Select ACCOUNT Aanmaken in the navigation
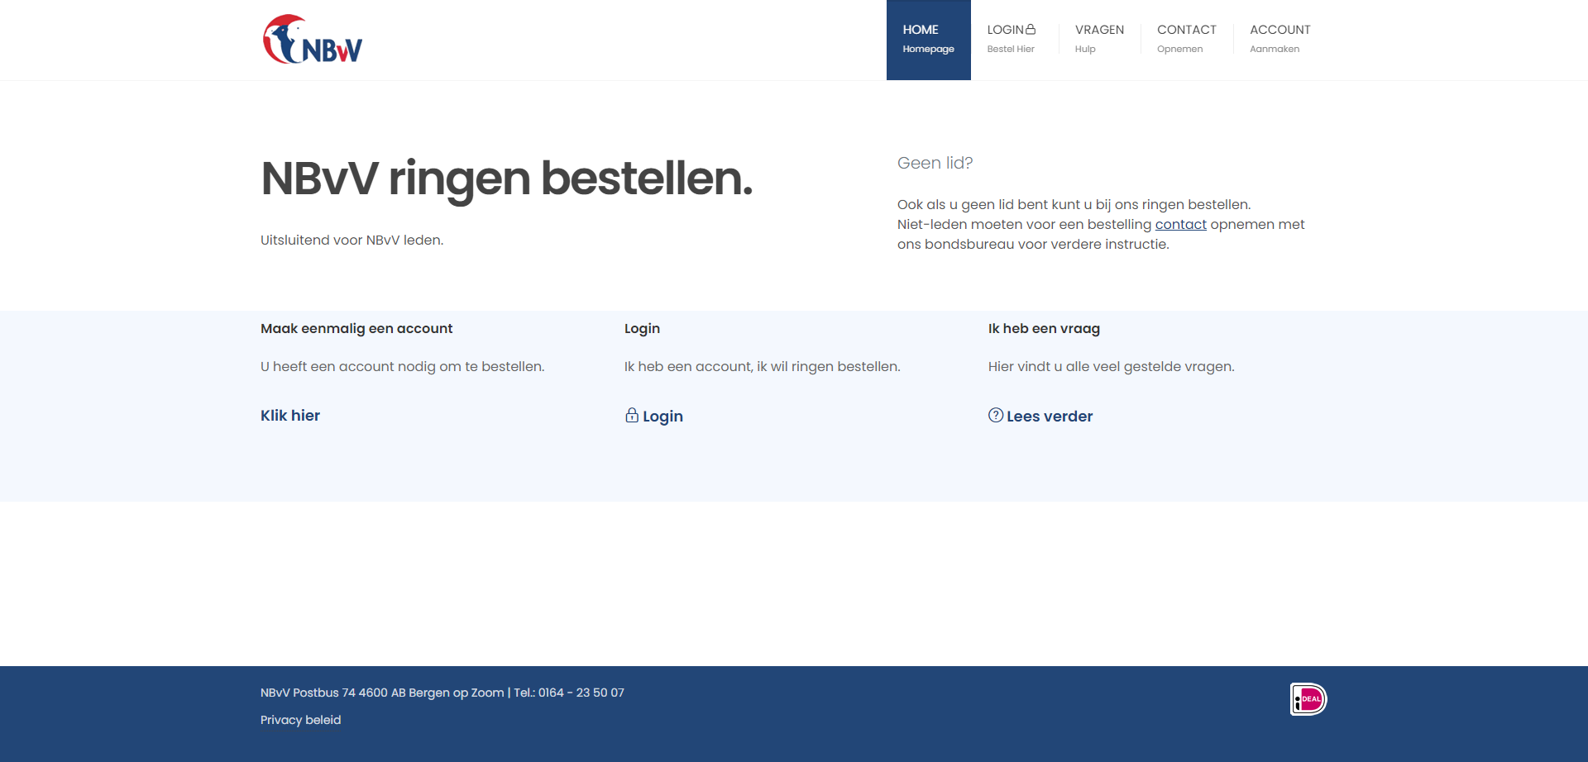 (x=1279, y=39)
